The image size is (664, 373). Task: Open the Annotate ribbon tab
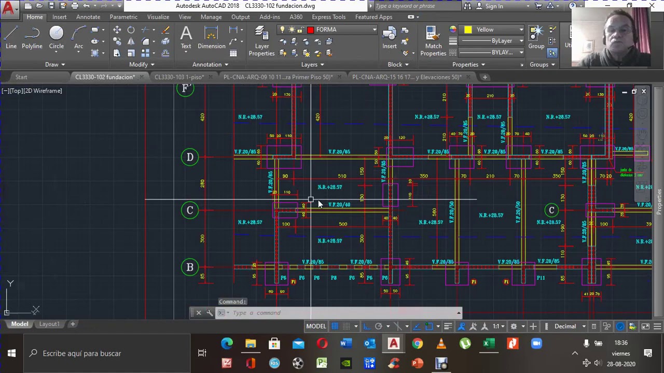point(88,17)
